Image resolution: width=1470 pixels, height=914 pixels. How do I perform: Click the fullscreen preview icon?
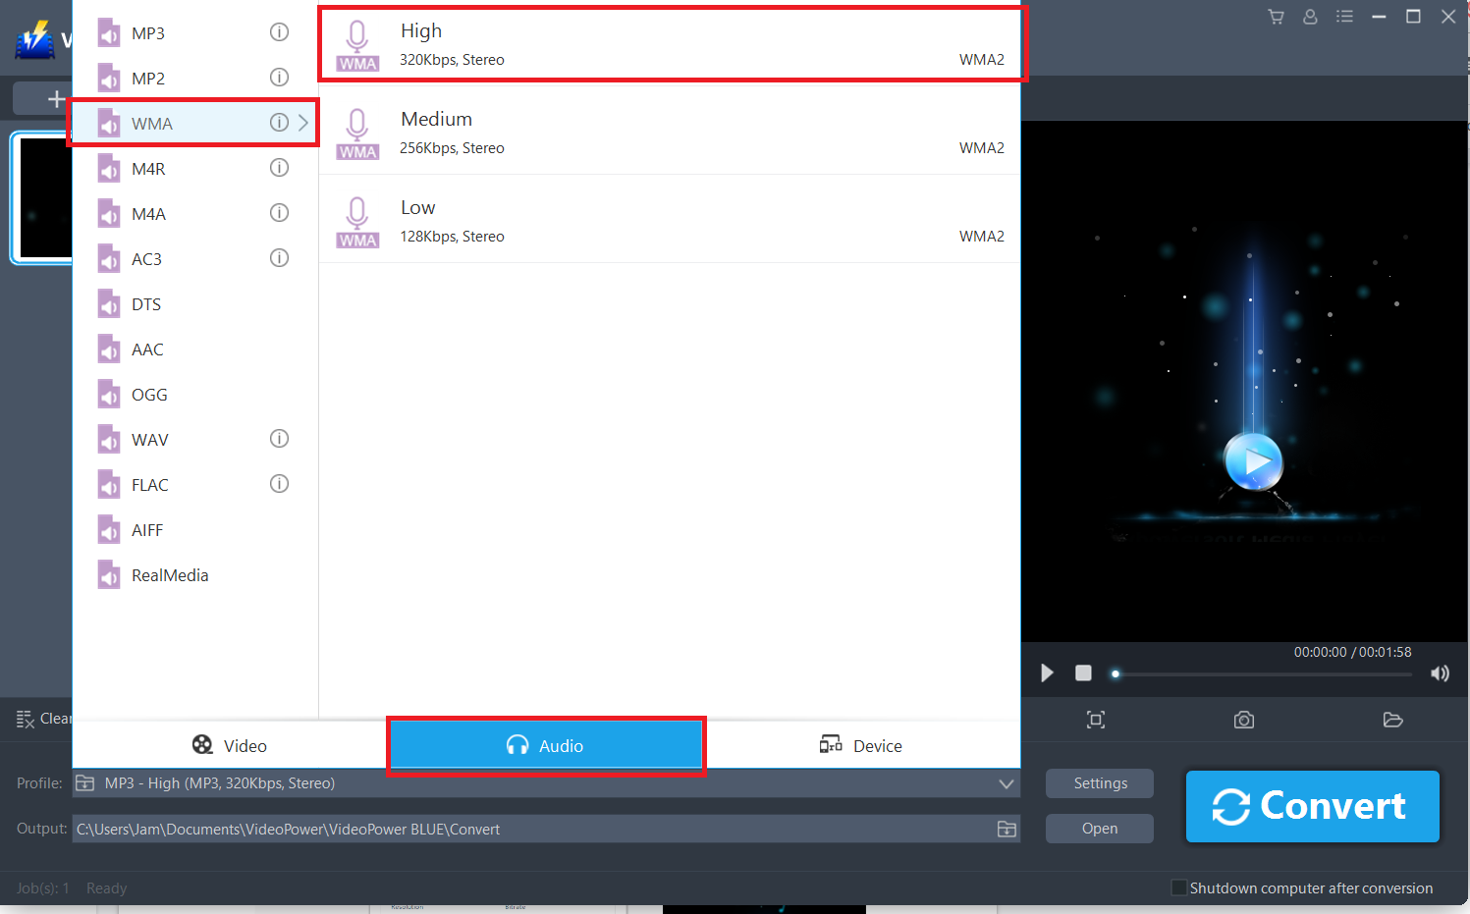[1096, 720]
